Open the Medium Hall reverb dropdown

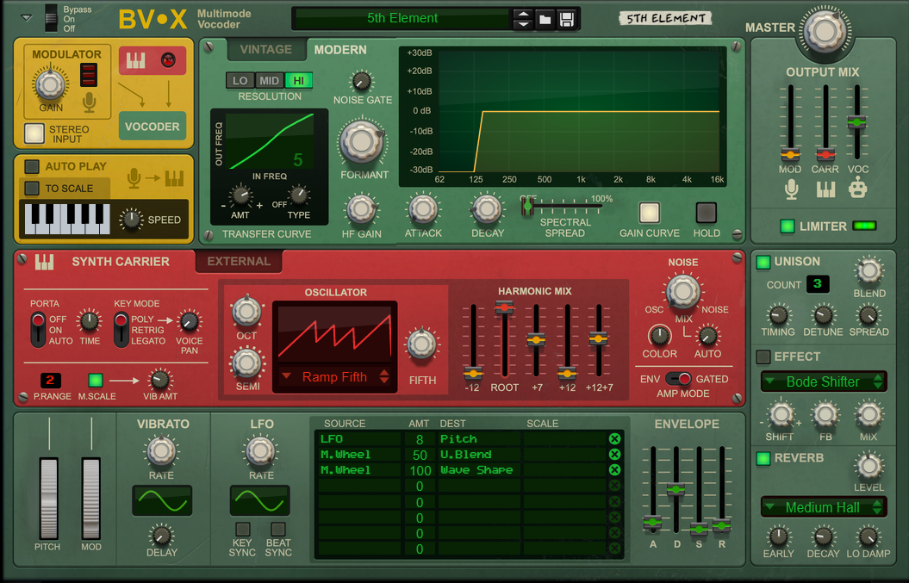[x=823, y=508]
